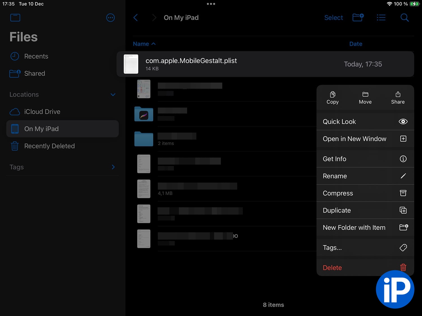The height and width of the screenshot is (316, 422).
Task: Select Rename menu entry
Action: (x=365, y=176)
